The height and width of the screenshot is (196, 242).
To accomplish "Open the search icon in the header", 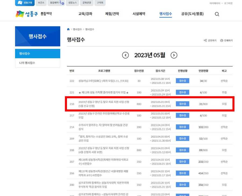I will 217,14.
